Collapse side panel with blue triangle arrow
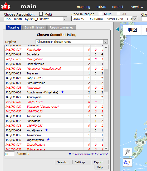The width and height of the screenshot is (147, 171). (x=117, y=29)
